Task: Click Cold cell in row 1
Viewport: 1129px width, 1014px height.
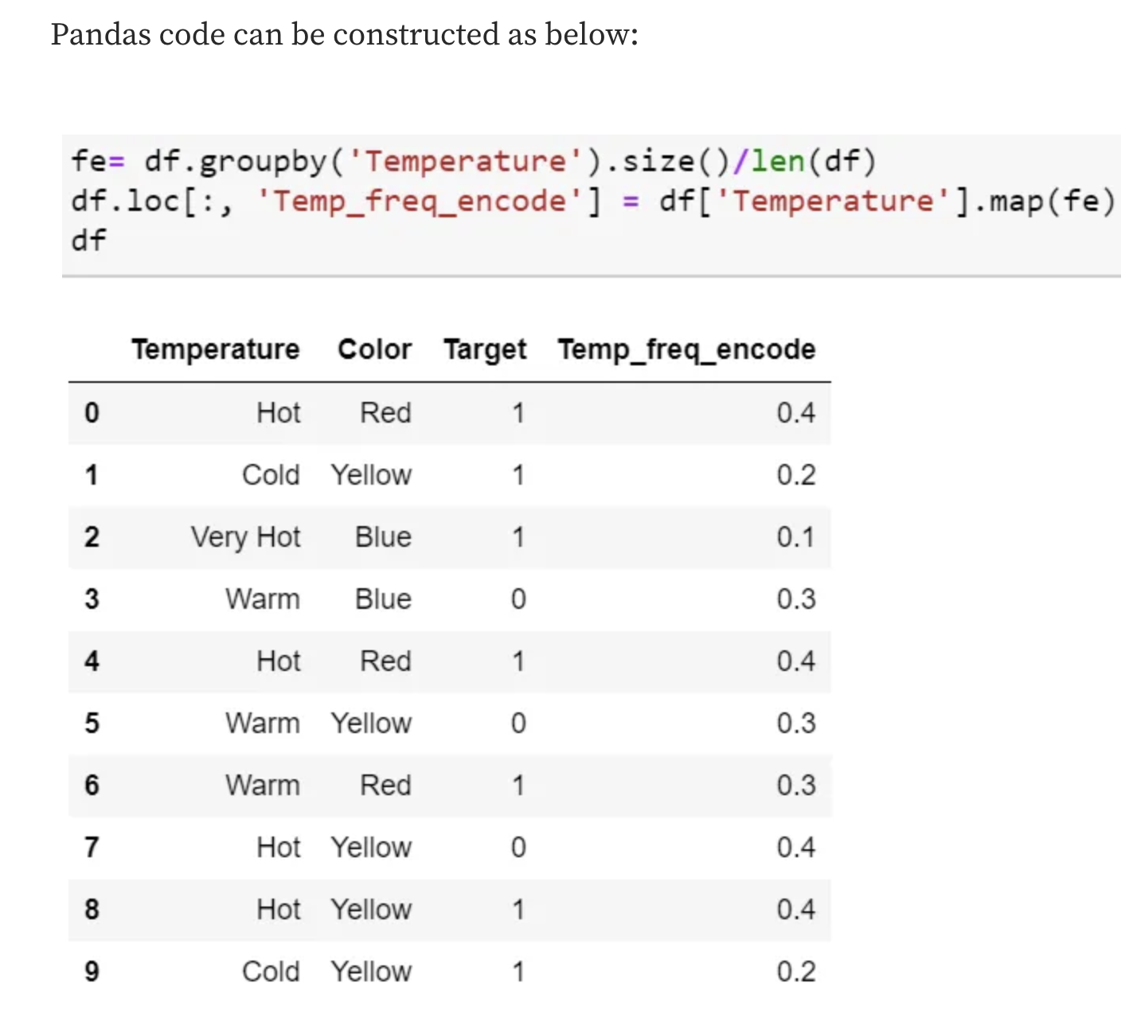Action: click(x=271, y=475)
